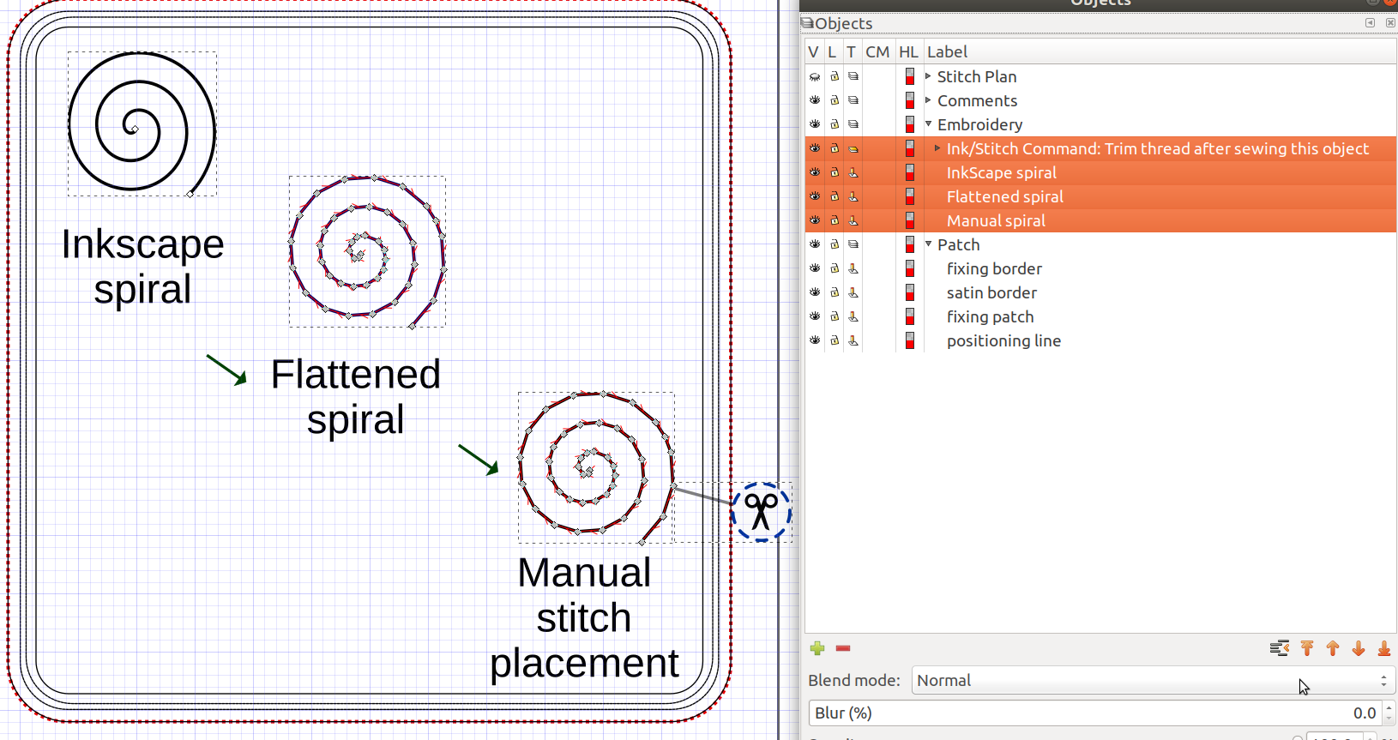Raise selection to top with the barred up arrow
The image size is (1398, 740).
click(x=1307, y=648)
